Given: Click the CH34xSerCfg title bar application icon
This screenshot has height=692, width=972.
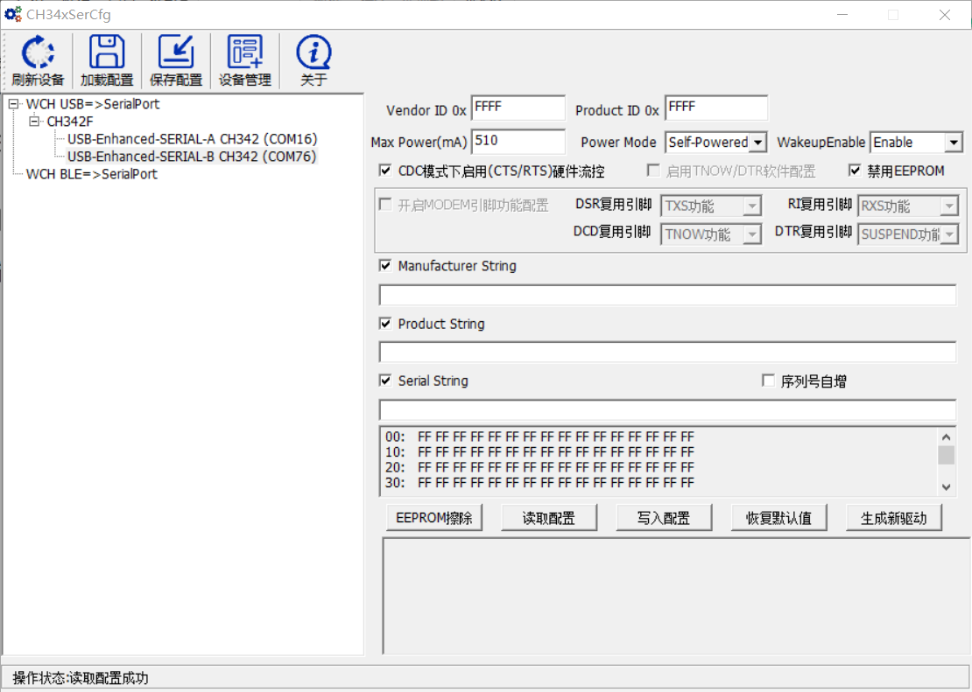Looking at the screenshot, I should 12,14.
